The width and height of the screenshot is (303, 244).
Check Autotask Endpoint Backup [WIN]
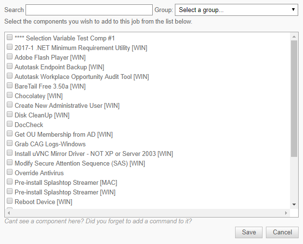point(10,66)
